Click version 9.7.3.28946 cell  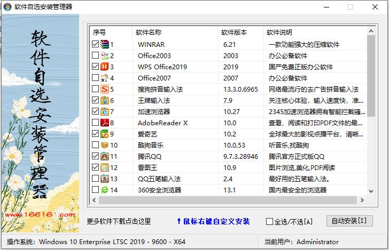(240, 156)
